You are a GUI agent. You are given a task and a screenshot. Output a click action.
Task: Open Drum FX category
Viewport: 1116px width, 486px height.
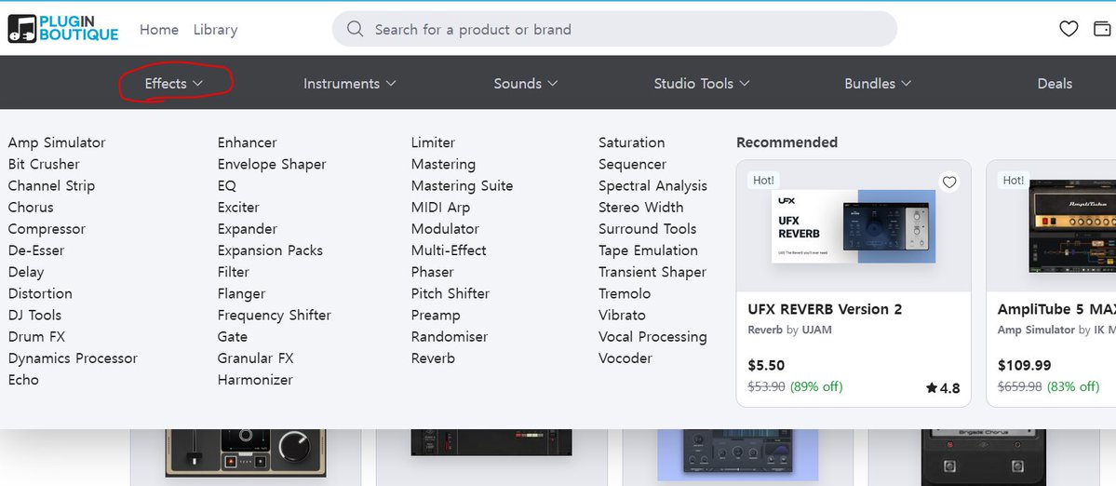36,337
